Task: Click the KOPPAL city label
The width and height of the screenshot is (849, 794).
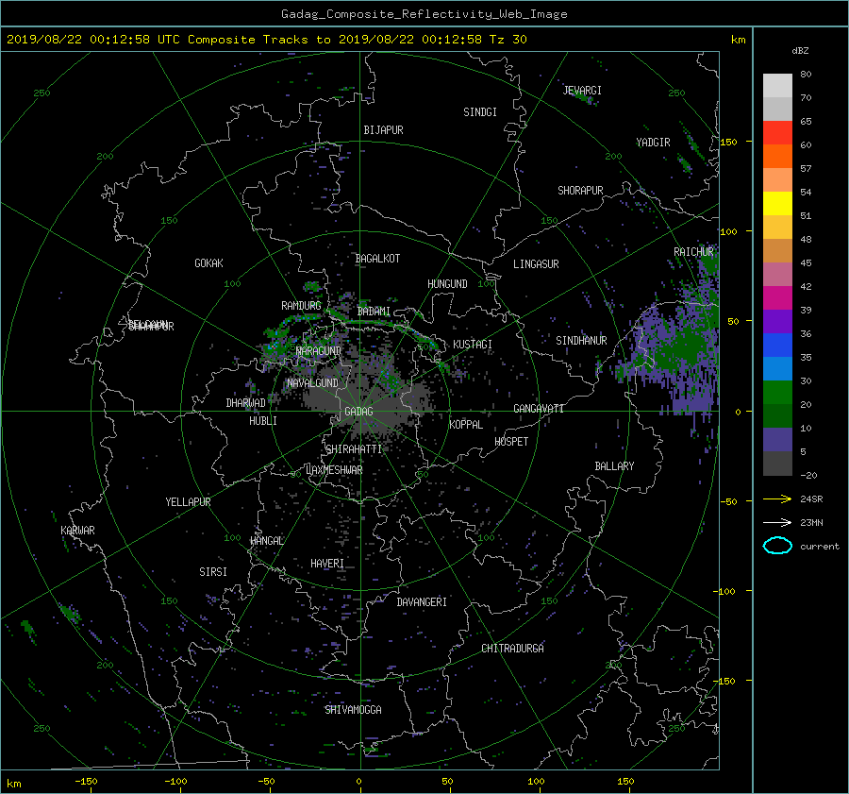Action: (x=466, y=424)
